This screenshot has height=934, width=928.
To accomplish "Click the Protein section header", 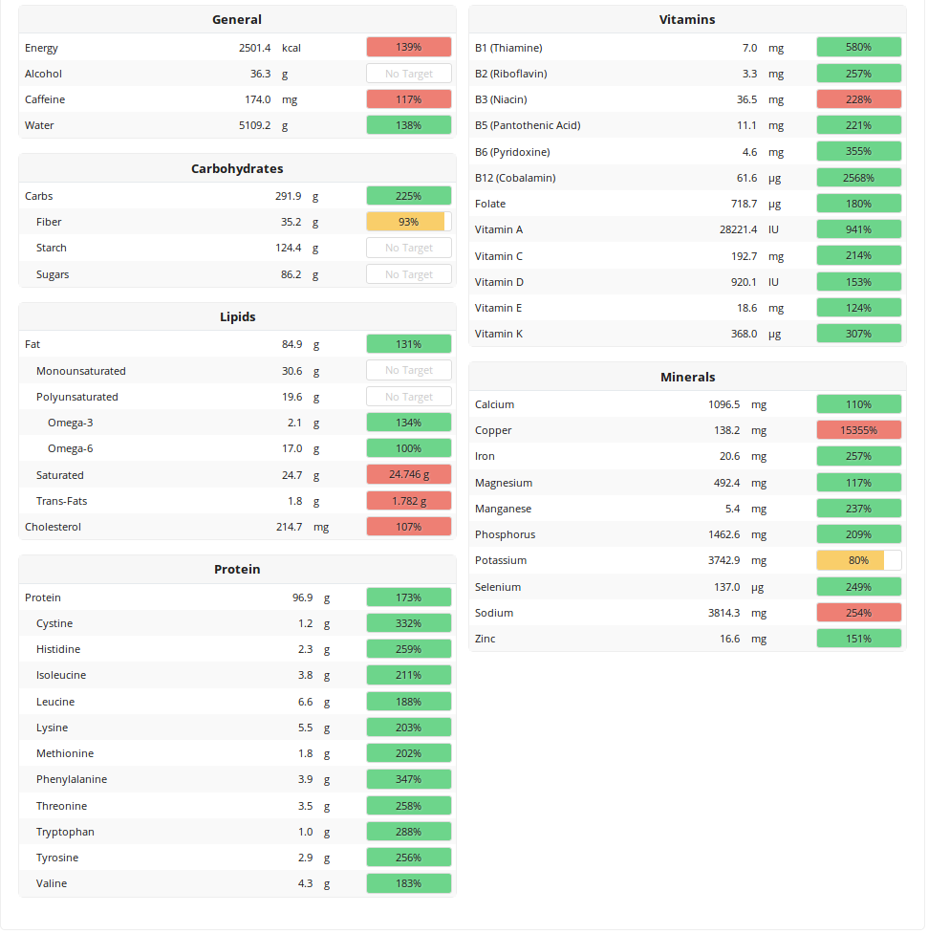I will (237, 570).
